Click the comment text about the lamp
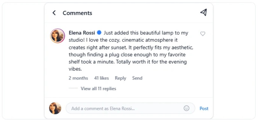This screenshot has width=262, height=122. pos(131,51)
